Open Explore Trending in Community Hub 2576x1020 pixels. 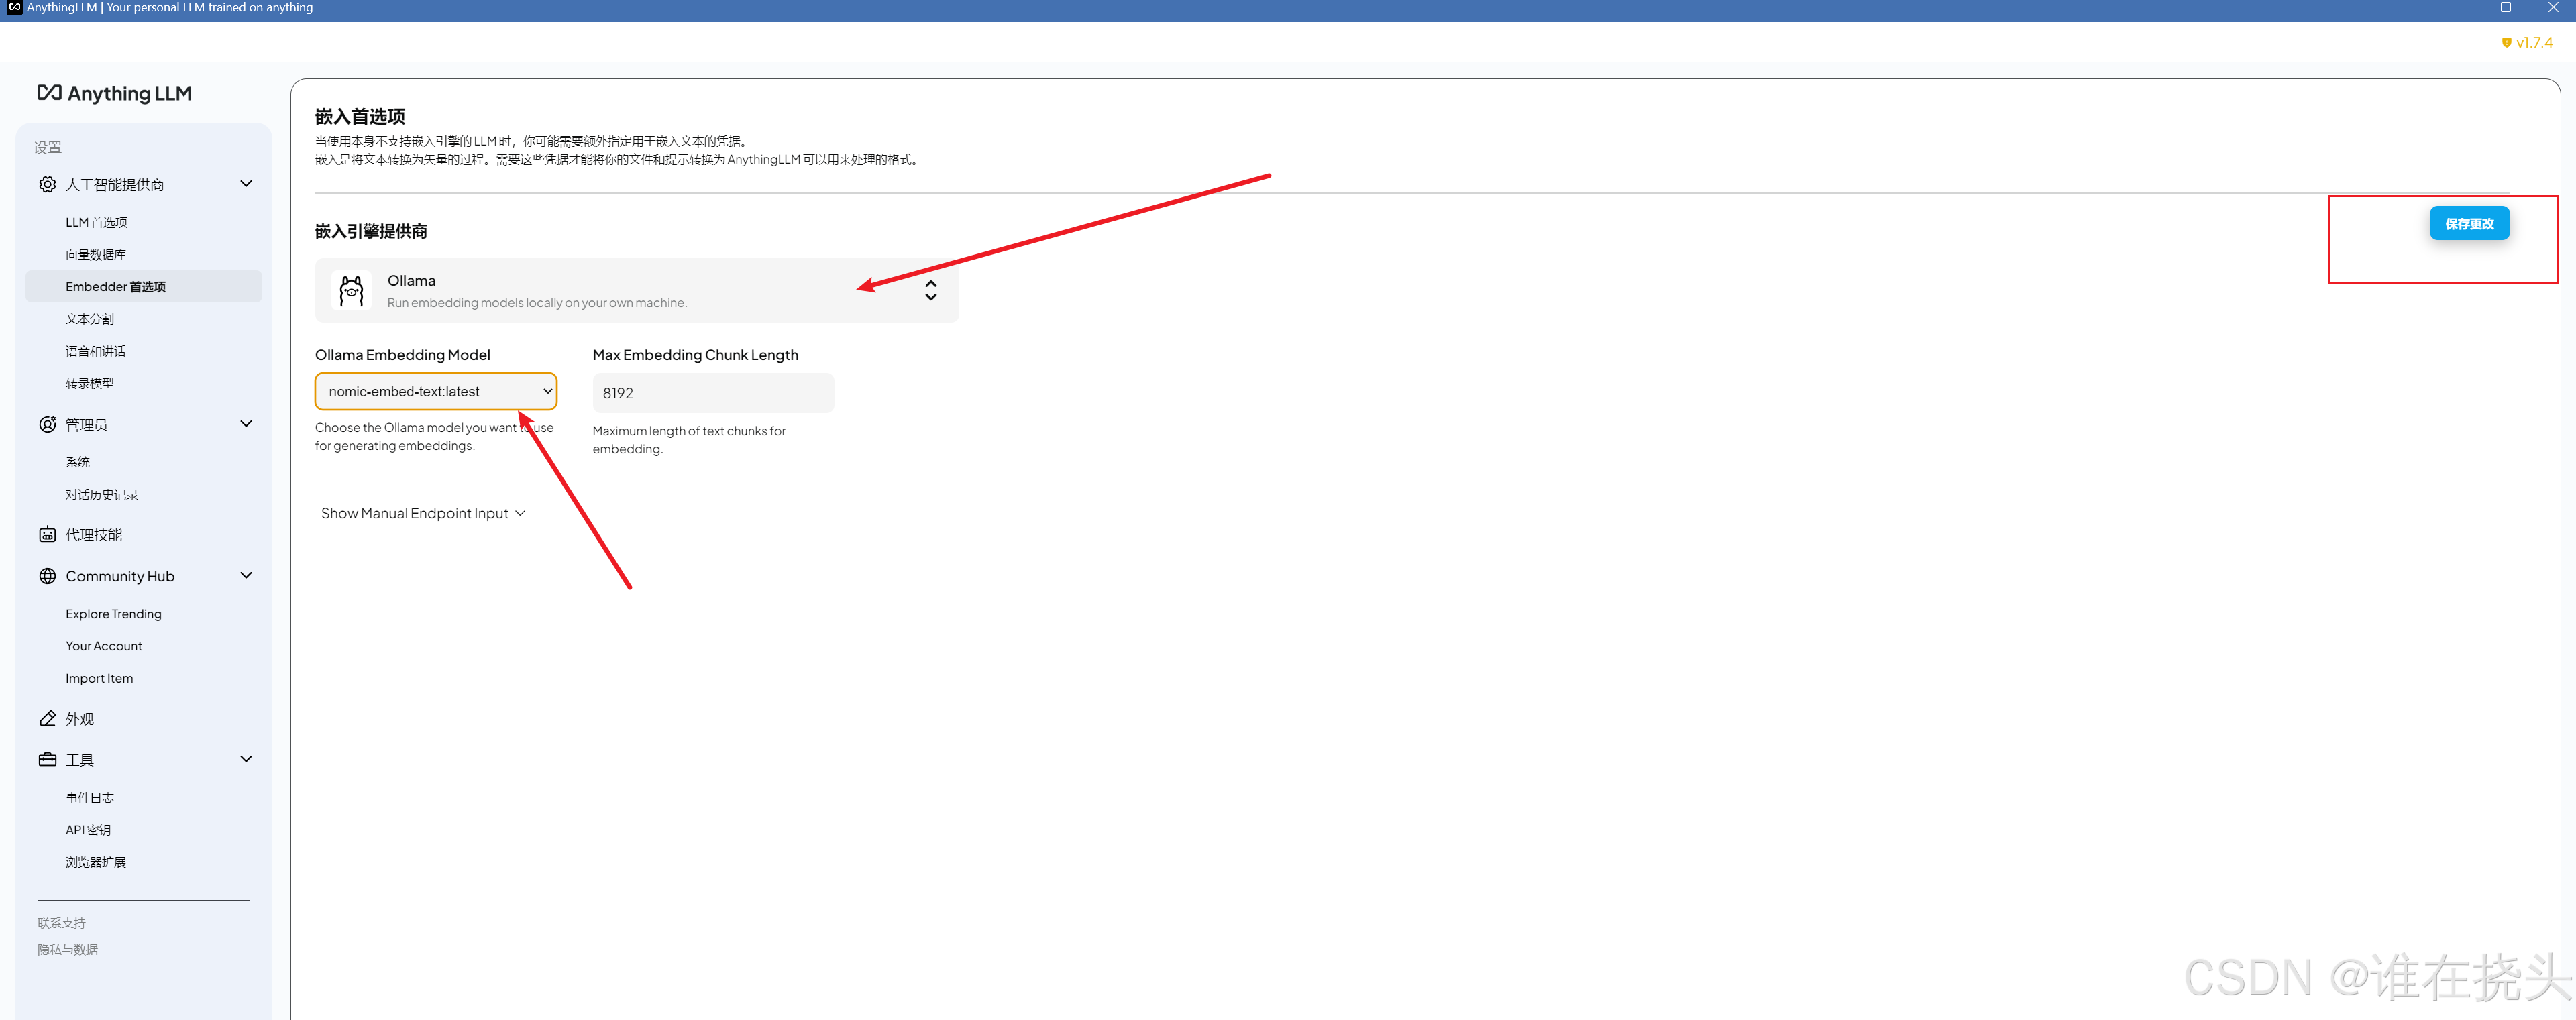pyautogui.click(x=113, y=614)
